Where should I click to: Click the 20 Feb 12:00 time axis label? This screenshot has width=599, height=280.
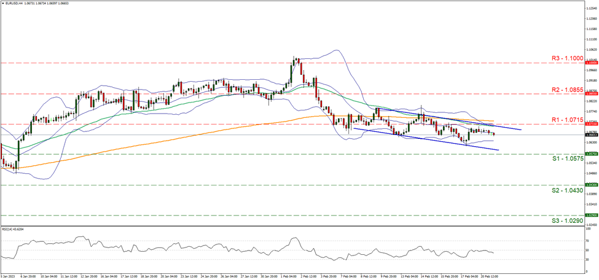[x=489, y=277]
